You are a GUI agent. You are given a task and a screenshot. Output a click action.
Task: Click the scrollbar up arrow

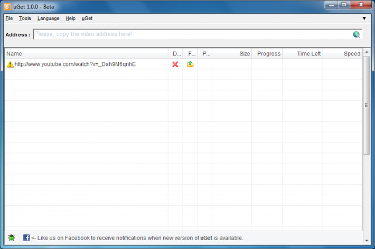point(367,52)
